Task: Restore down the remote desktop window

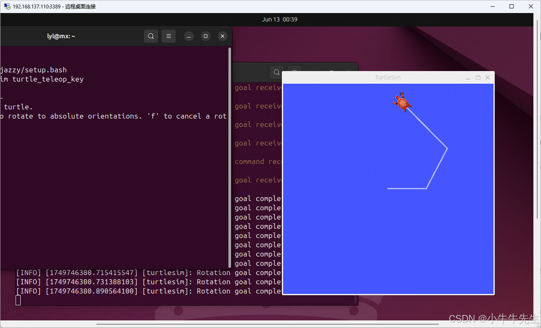Action: pyautogui.click(x=511, y=6)
